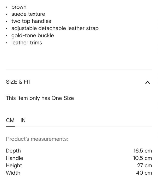The width and height of the screenshot is (158, 183).
Task: Switch to the IN units tab
Action: coord(23,120)
